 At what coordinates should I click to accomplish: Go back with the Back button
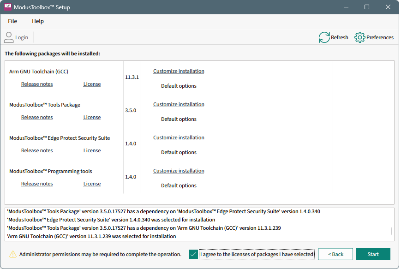tap(335, 254)
